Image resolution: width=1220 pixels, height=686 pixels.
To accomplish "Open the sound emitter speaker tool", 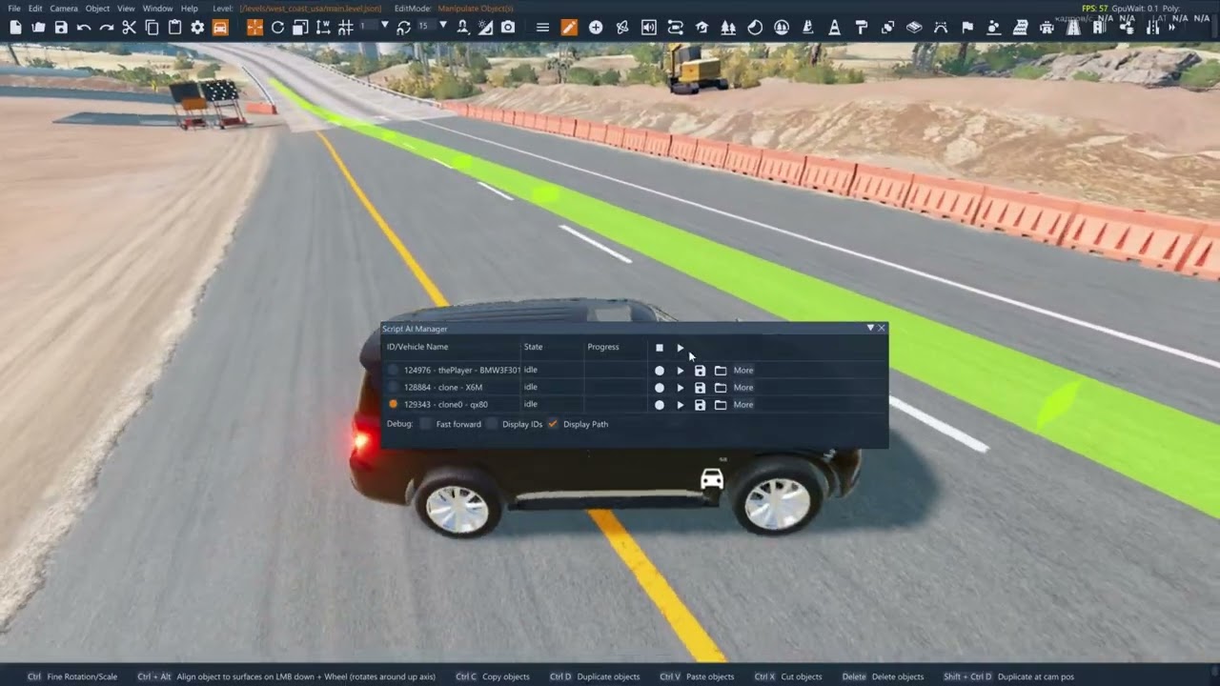I will 649,28.
